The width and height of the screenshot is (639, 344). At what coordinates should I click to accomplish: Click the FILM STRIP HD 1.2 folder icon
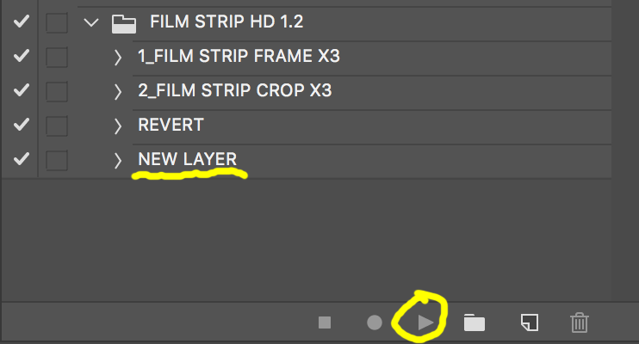pos(124,23)
